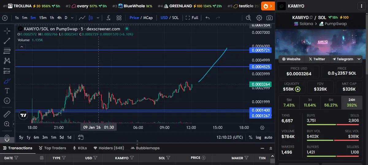Open the Holders (648) tab
The height and width of the screenshot is (165, 368).
point(109,148)
